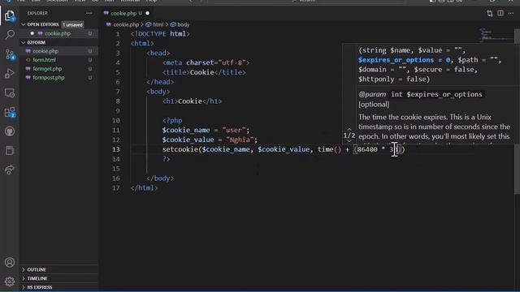Click the 86400 number on line 13

(x=367, y=149)
